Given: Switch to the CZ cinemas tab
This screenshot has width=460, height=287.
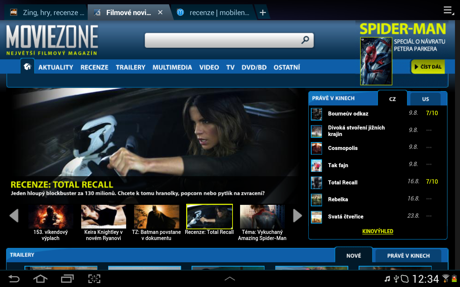Looking at the screenshot, I should (x=392, y=99).
